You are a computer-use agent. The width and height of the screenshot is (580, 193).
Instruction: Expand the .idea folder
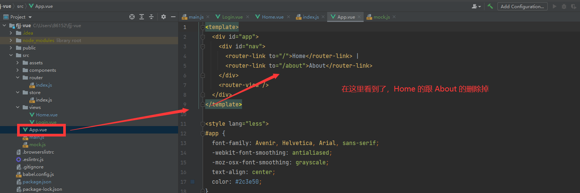[x=11, y=33]
